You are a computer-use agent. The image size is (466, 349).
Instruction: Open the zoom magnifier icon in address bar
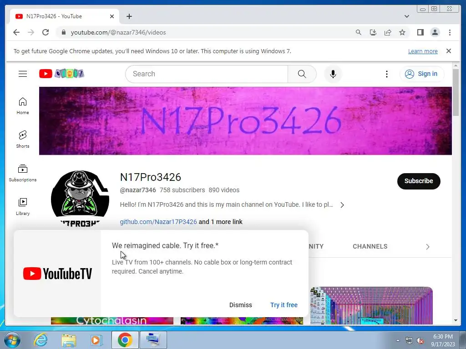pyautogui.click(x=359, y=32)
